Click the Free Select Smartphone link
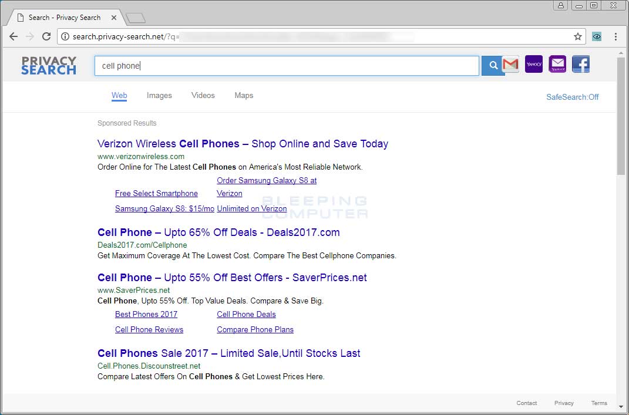The image size is (629, 415). click(156, 193)
